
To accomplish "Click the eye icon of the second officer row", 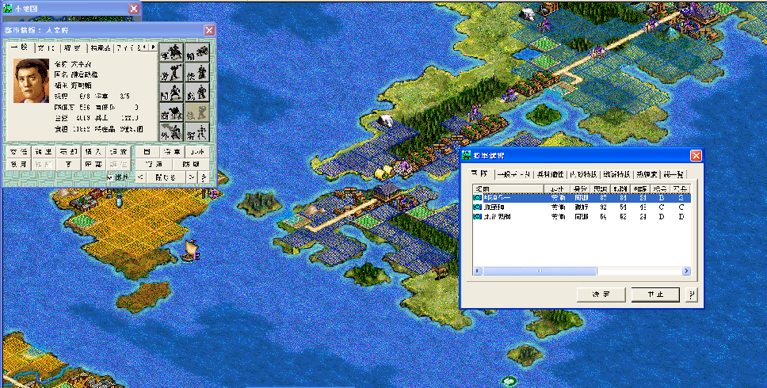I will (x=478, y=207).
